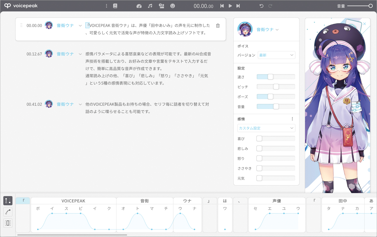Click the character illustration of 音街ウナ
The image size is (377, 237).
click(337, 105)
